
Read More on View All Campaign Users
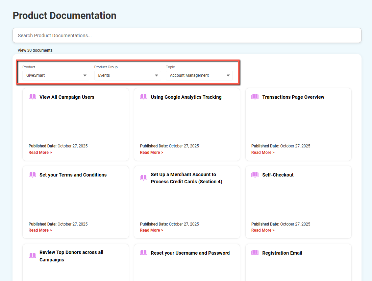pyautogui.click(x=40, y=153)
